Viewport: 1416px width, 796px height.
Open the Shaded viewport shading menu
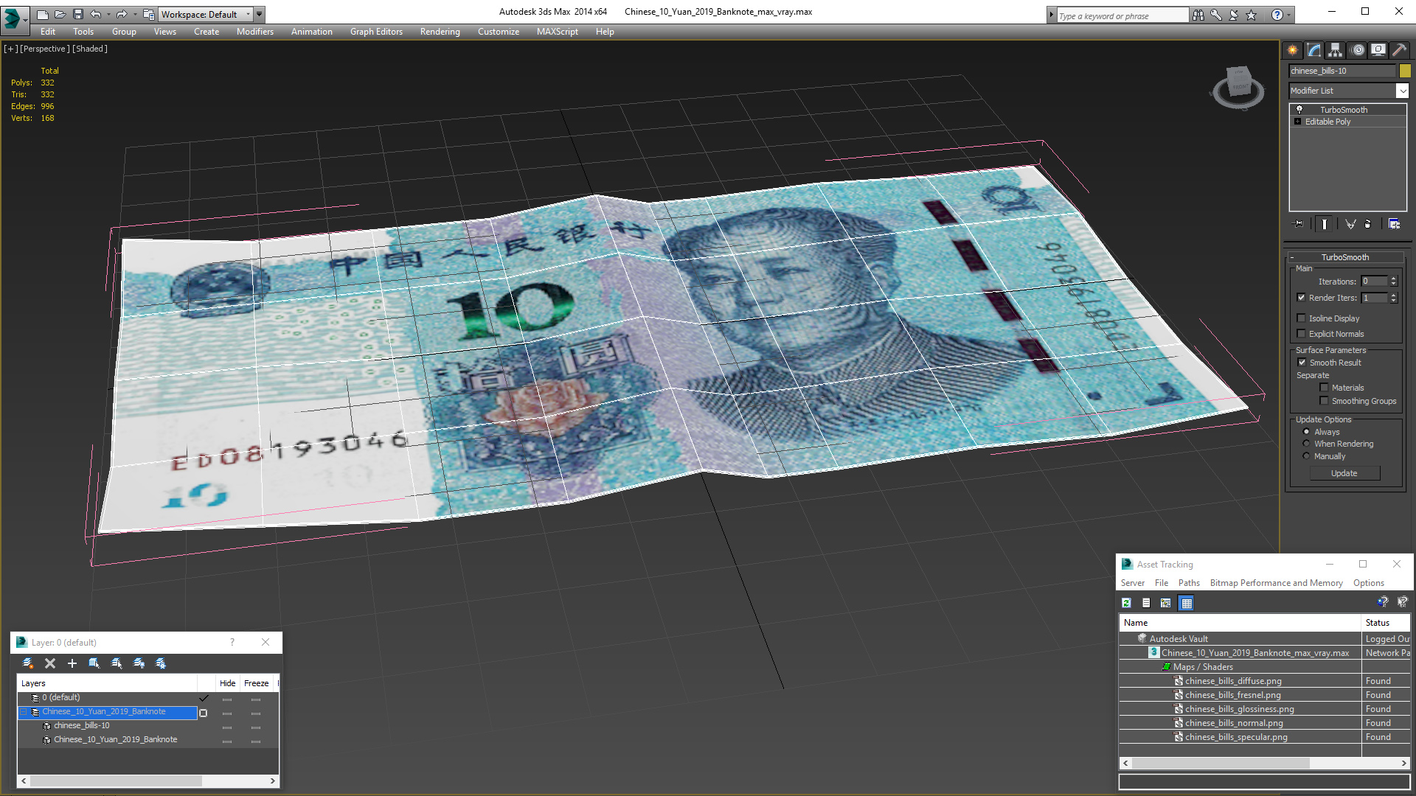(90, 49)
